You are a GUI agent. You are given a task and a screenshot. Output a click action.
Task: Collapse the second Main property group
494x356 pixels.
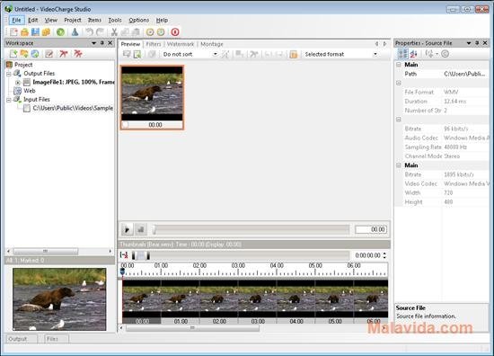(x=399, y=165)
